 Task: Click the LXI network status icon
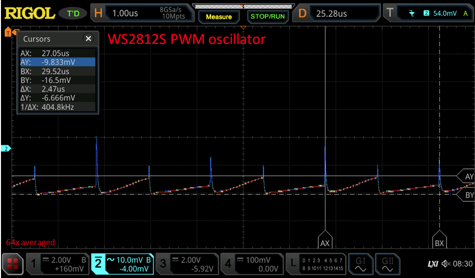pyautogui.click(x=433, y=264)
